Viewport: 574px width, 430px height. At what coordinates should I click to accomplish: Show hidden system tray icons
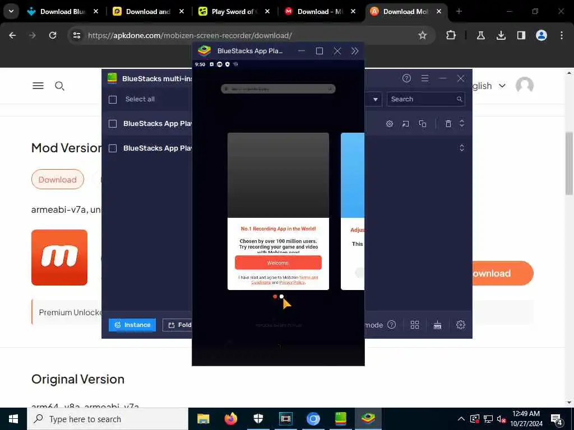(x=461, y=419)
